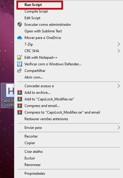Click the OneDrive cloud icon
Viewport: 123px width, 178px height.
20,38
